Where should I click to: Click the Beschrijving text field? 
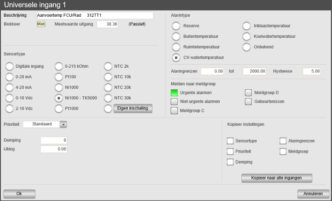coord(94,15)
